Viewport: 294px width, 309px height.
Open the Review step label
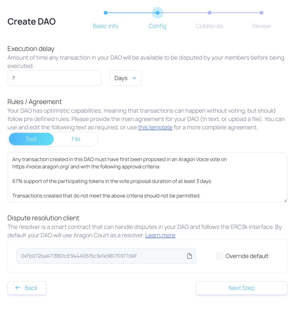[262, 26]
